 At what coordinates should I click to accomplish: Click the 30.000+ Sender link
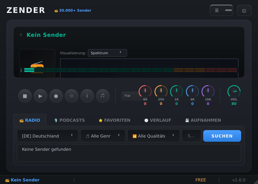73,10
